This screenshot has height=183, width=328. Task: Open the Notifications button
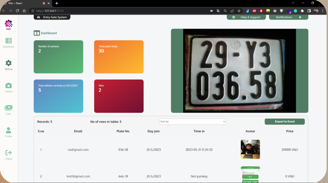[x=288, y=17]
